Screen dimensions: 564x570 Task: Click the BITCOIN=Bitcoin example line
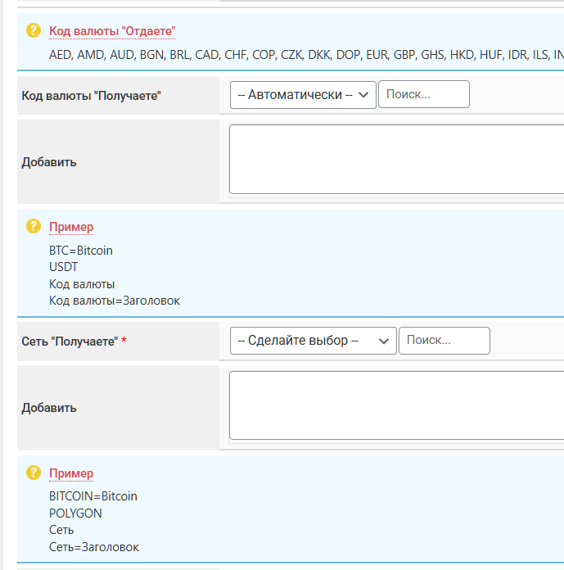[93, 496]
